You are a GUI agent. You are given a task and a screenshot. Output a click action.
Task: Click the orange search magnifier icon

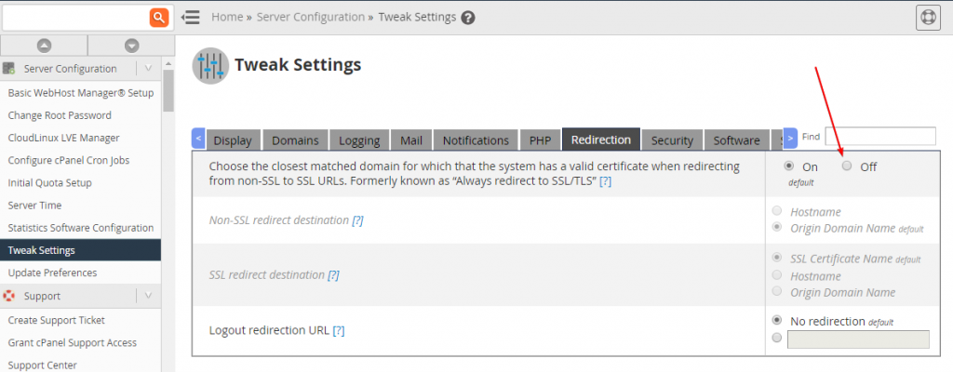coord(158,18)
